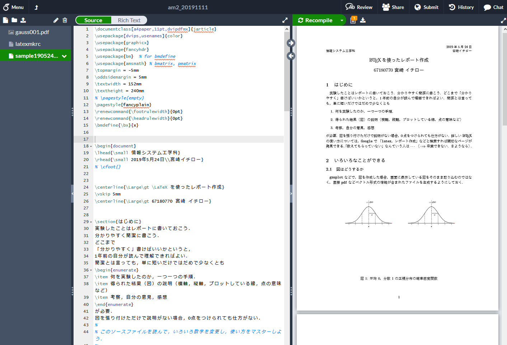Click Submit in the top bar
507x345 pixels.
point(426,7)
